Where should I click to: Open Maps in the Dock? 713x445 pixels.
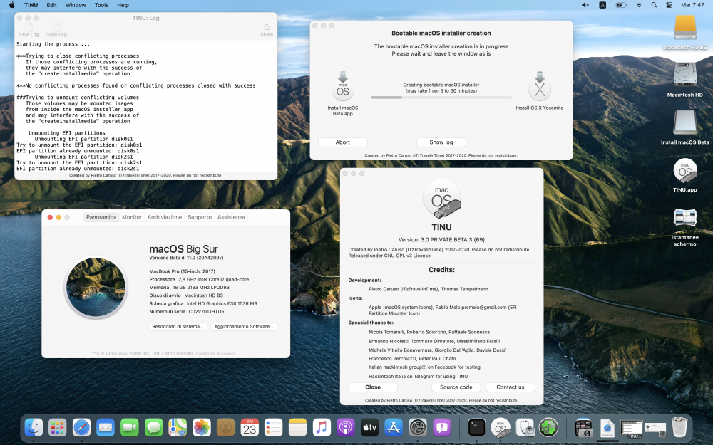coord(178,427)
